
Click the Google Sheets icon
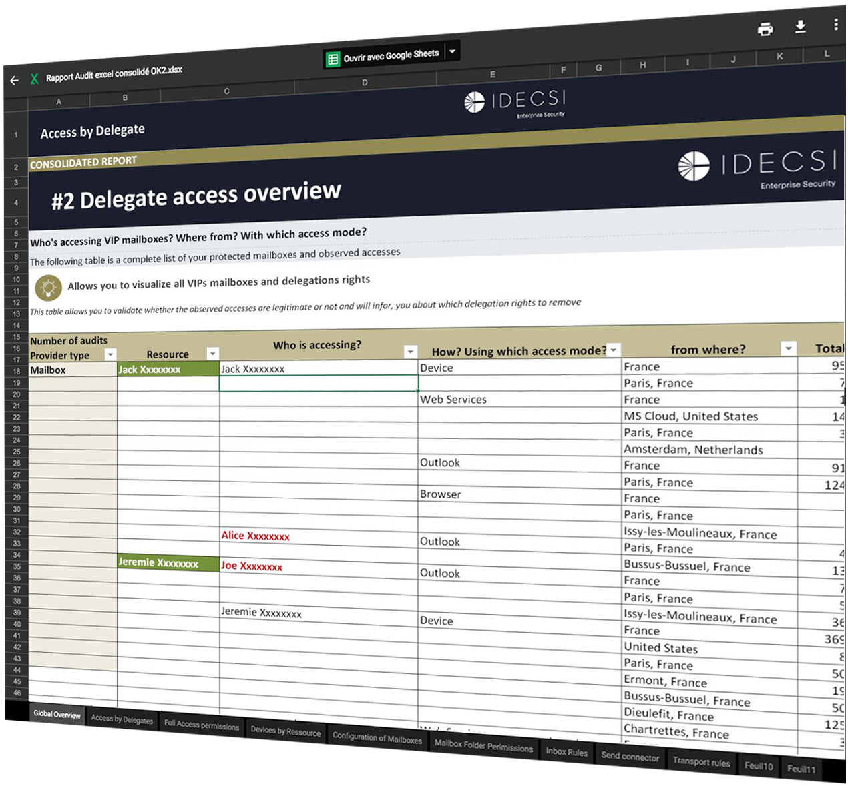point(333,59)
